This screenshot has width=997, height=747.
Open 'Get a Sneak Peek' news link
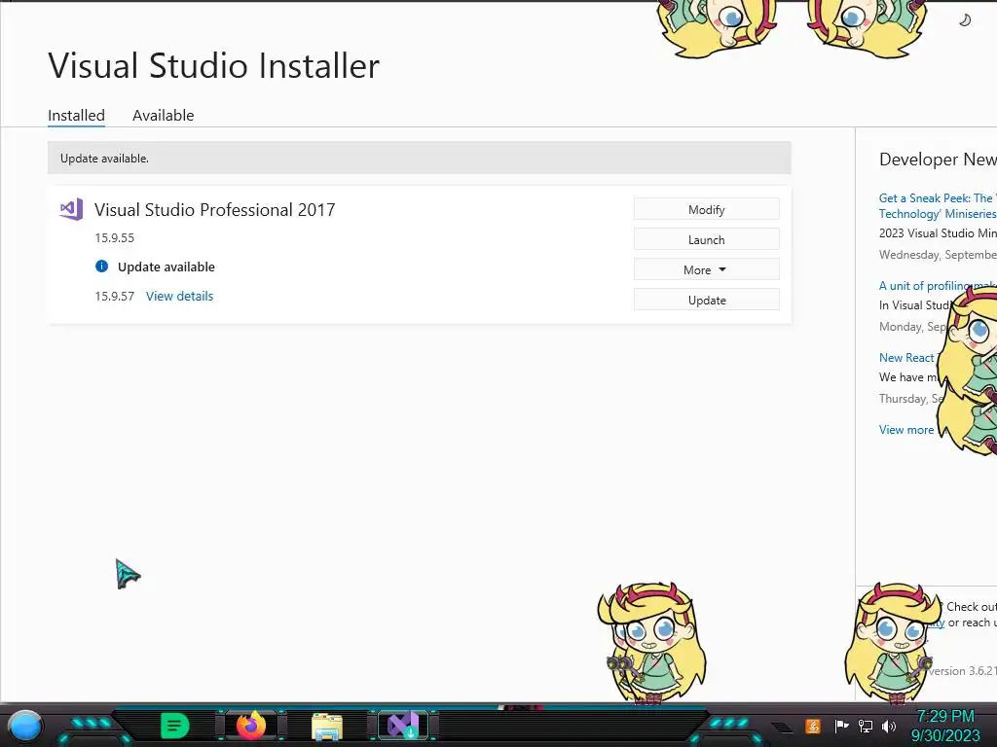coord(938,206)
